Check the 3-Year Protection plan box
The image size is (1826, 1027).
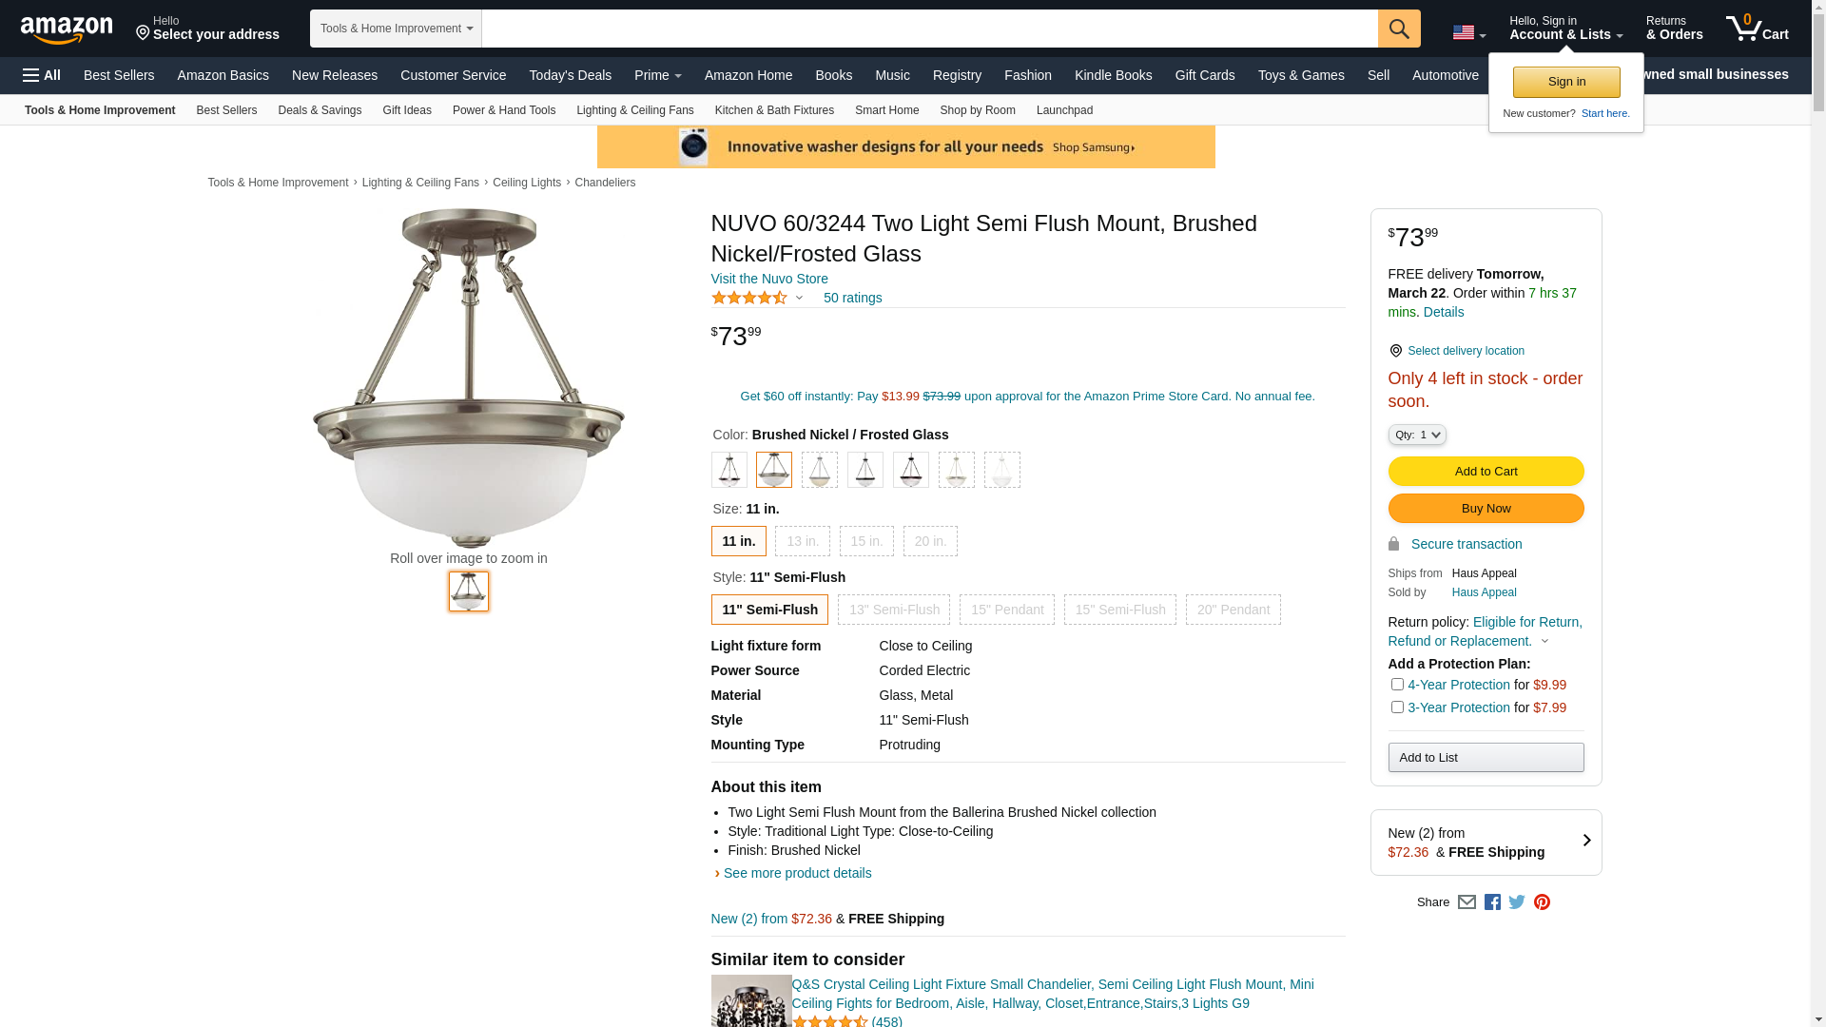[x=1397, y=707]
